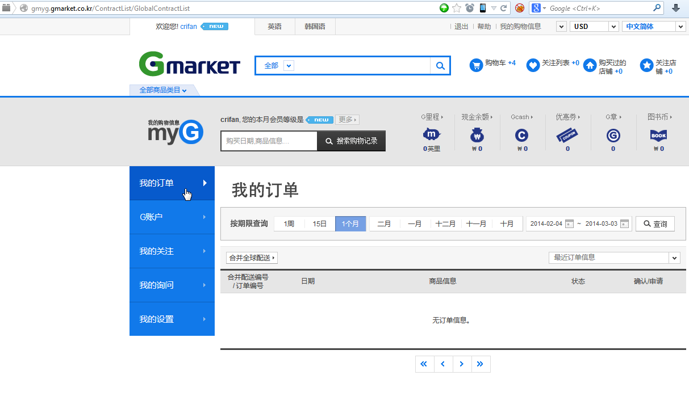
Task: Select the 一月 month filter
Action: (x=415, y=223)
